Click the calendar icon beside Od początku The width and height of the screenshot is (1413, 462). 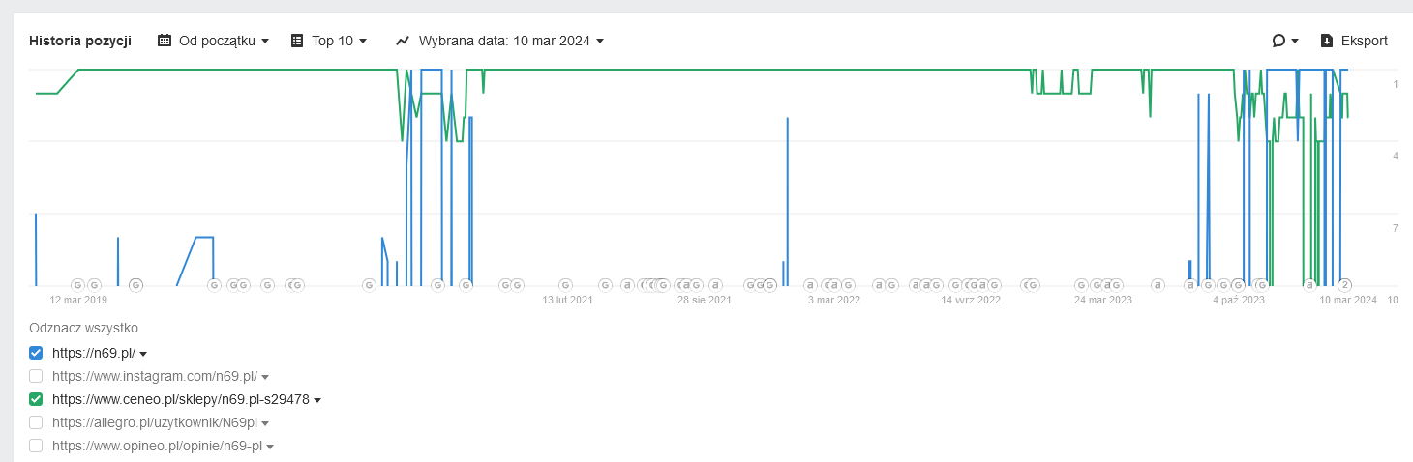click(x=165, y=41)
